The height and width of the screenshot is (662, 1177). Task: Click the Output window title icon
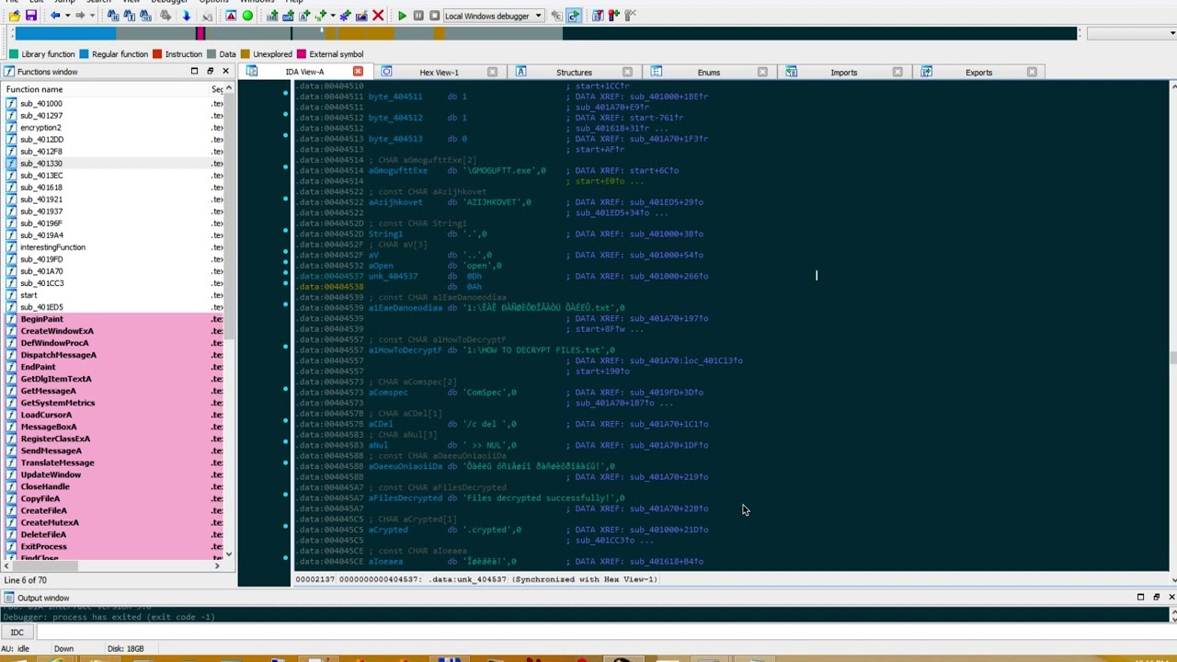pyautogui.click(x=9, y=598)
